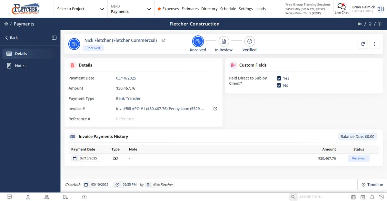Expand the Payments MENU dropdown
Screen dimensions: 387x201
coord(131,9)
